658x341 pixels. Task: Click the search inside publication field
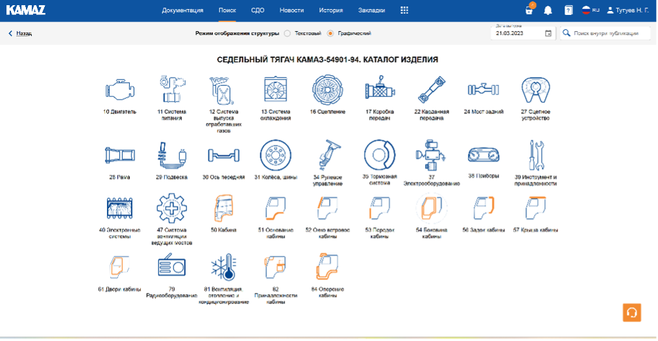tap(610, 33)
